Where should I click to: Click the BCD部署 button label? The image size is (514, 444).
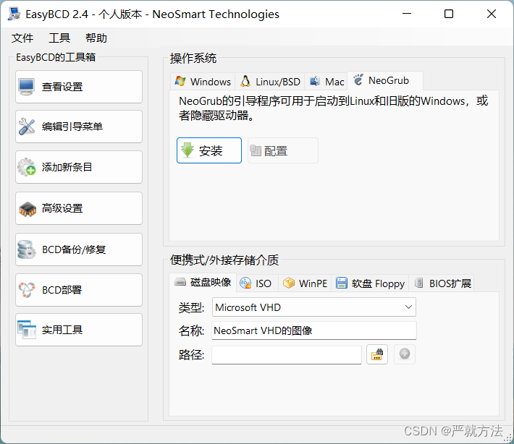pyautogui.click(x=62, y=290)
